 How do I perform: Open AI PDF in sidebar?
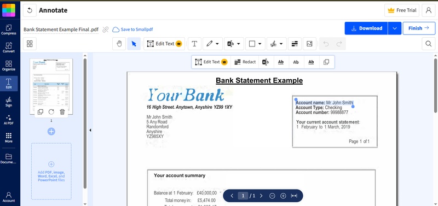[9, 120]
